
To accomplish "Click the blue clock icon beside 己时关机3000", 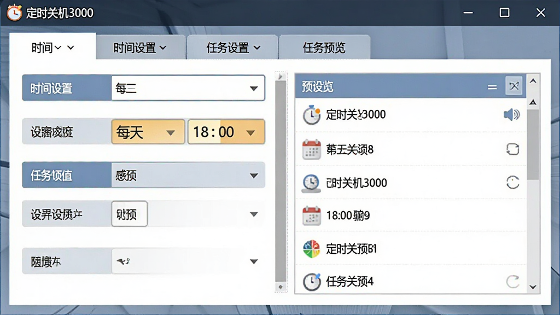I will 311,183.
